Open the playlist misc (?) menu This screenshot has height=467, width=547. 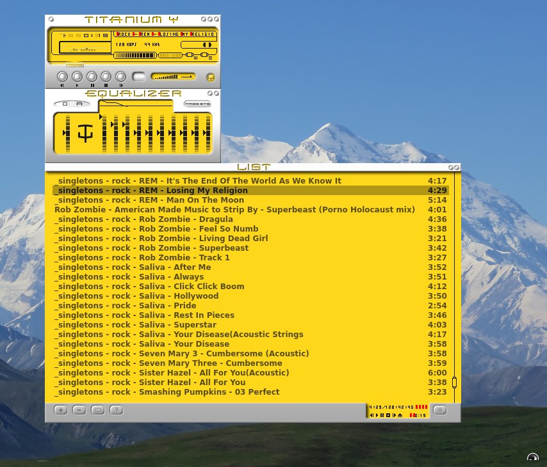pos(116,410)
